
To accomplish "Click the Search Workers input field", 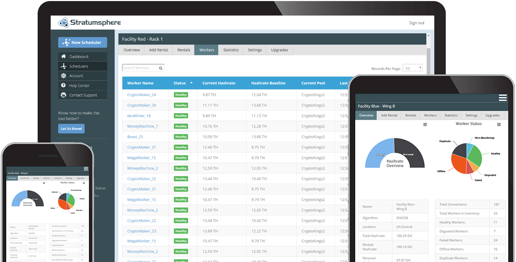I will pos(144,68).
